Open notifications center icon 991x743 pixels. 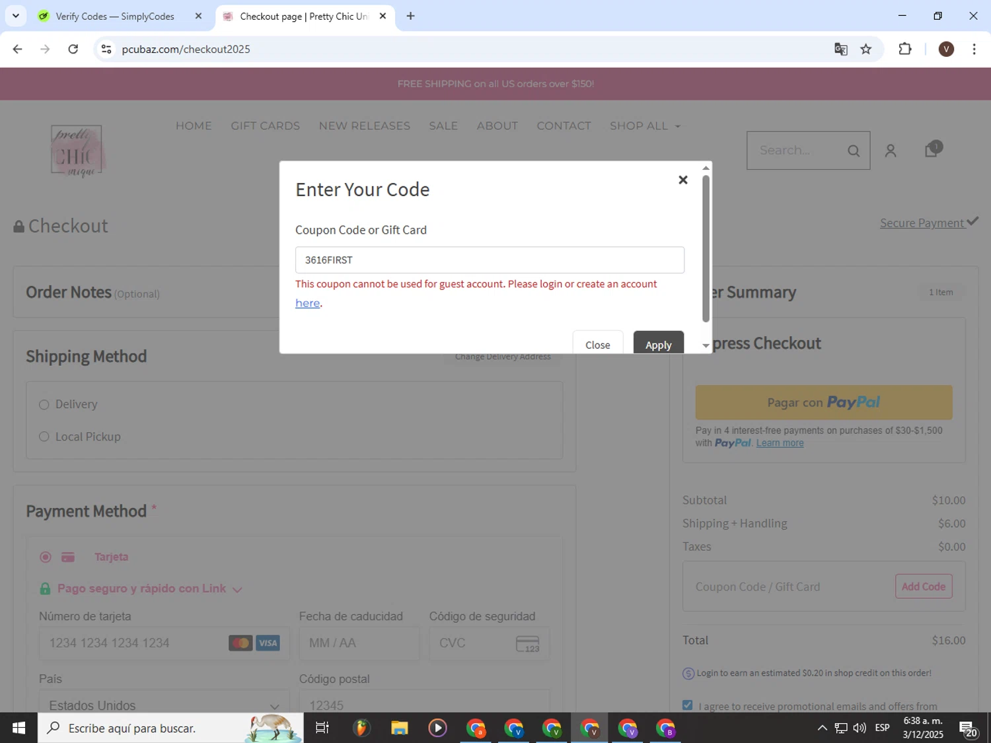tap(969, 729)
